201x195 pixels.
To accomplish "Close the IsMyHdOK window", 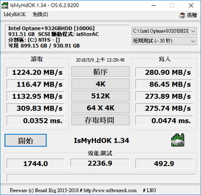I will 191,6.
